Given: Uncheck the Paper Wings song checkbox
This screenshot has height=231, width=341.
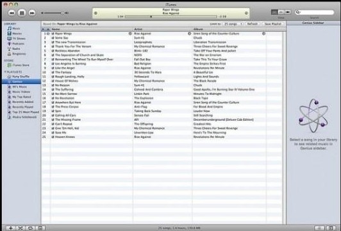Looking at the screenshot, I should click(x=53, y=33).
